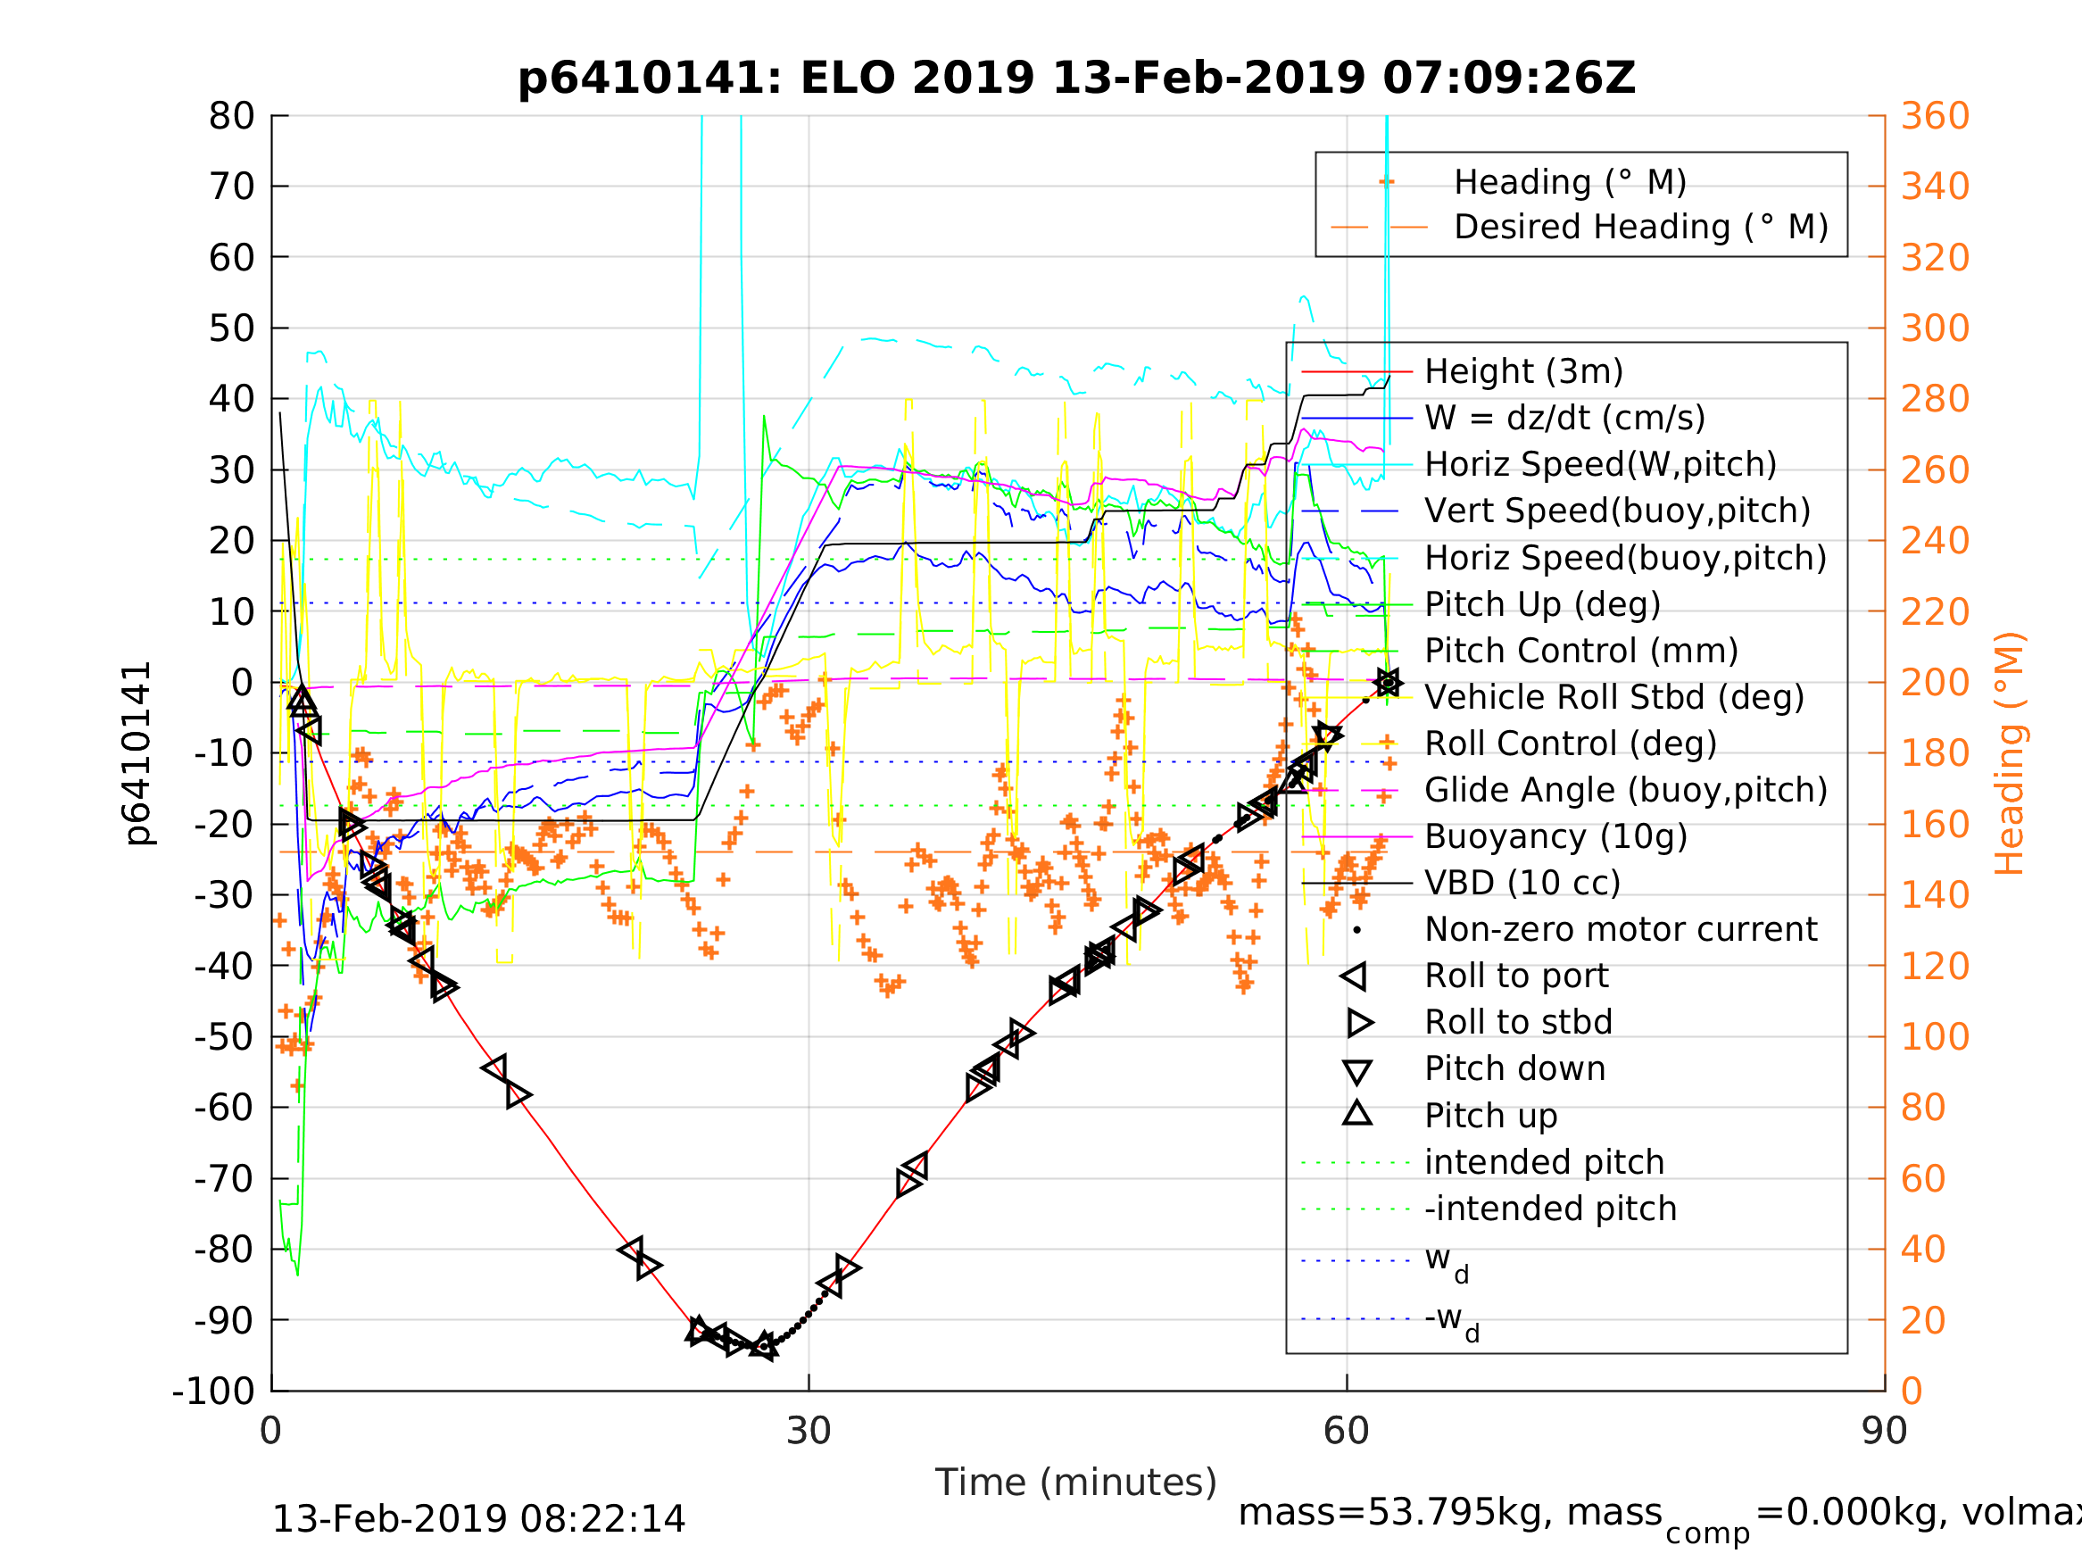Click the x-axis tick label 90
The height and width of the screenshot is (1562, 2082).
(x=1885, y=1432)
